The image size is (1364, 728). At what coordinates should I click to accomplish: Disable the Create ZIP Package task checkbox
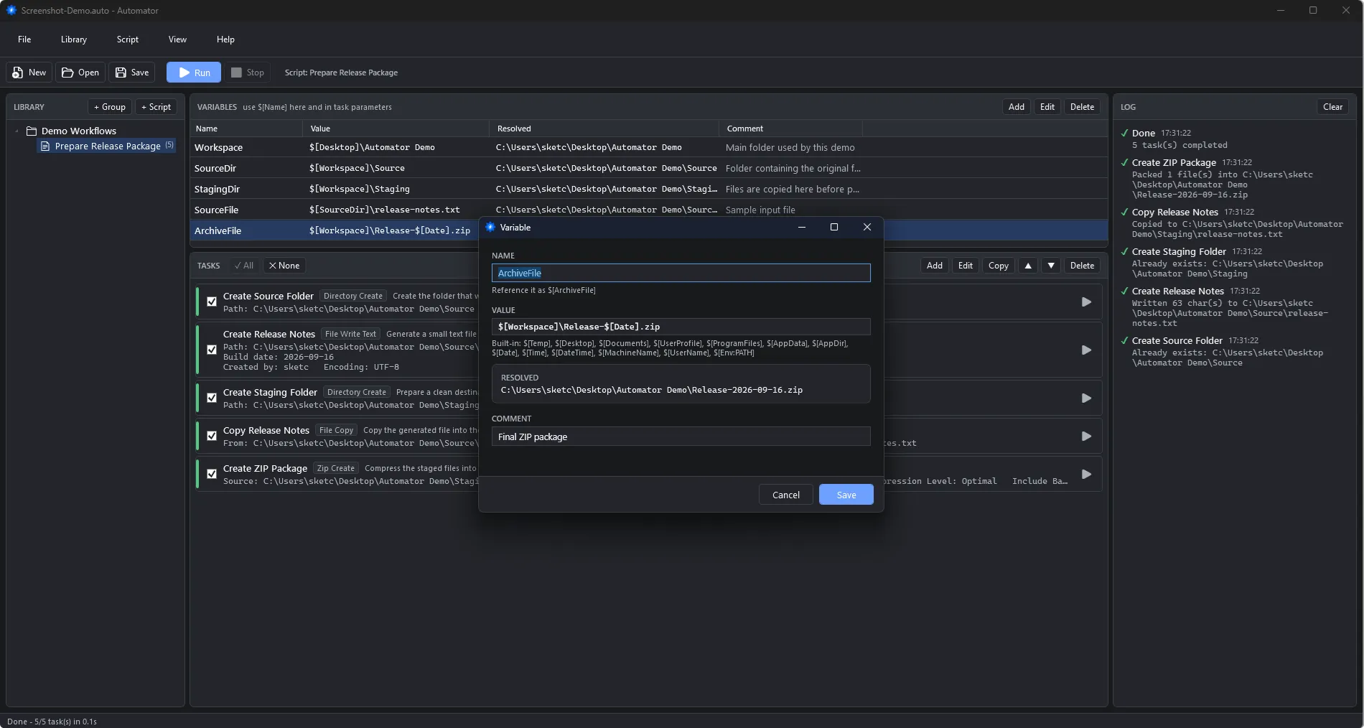tap(212, 475)
